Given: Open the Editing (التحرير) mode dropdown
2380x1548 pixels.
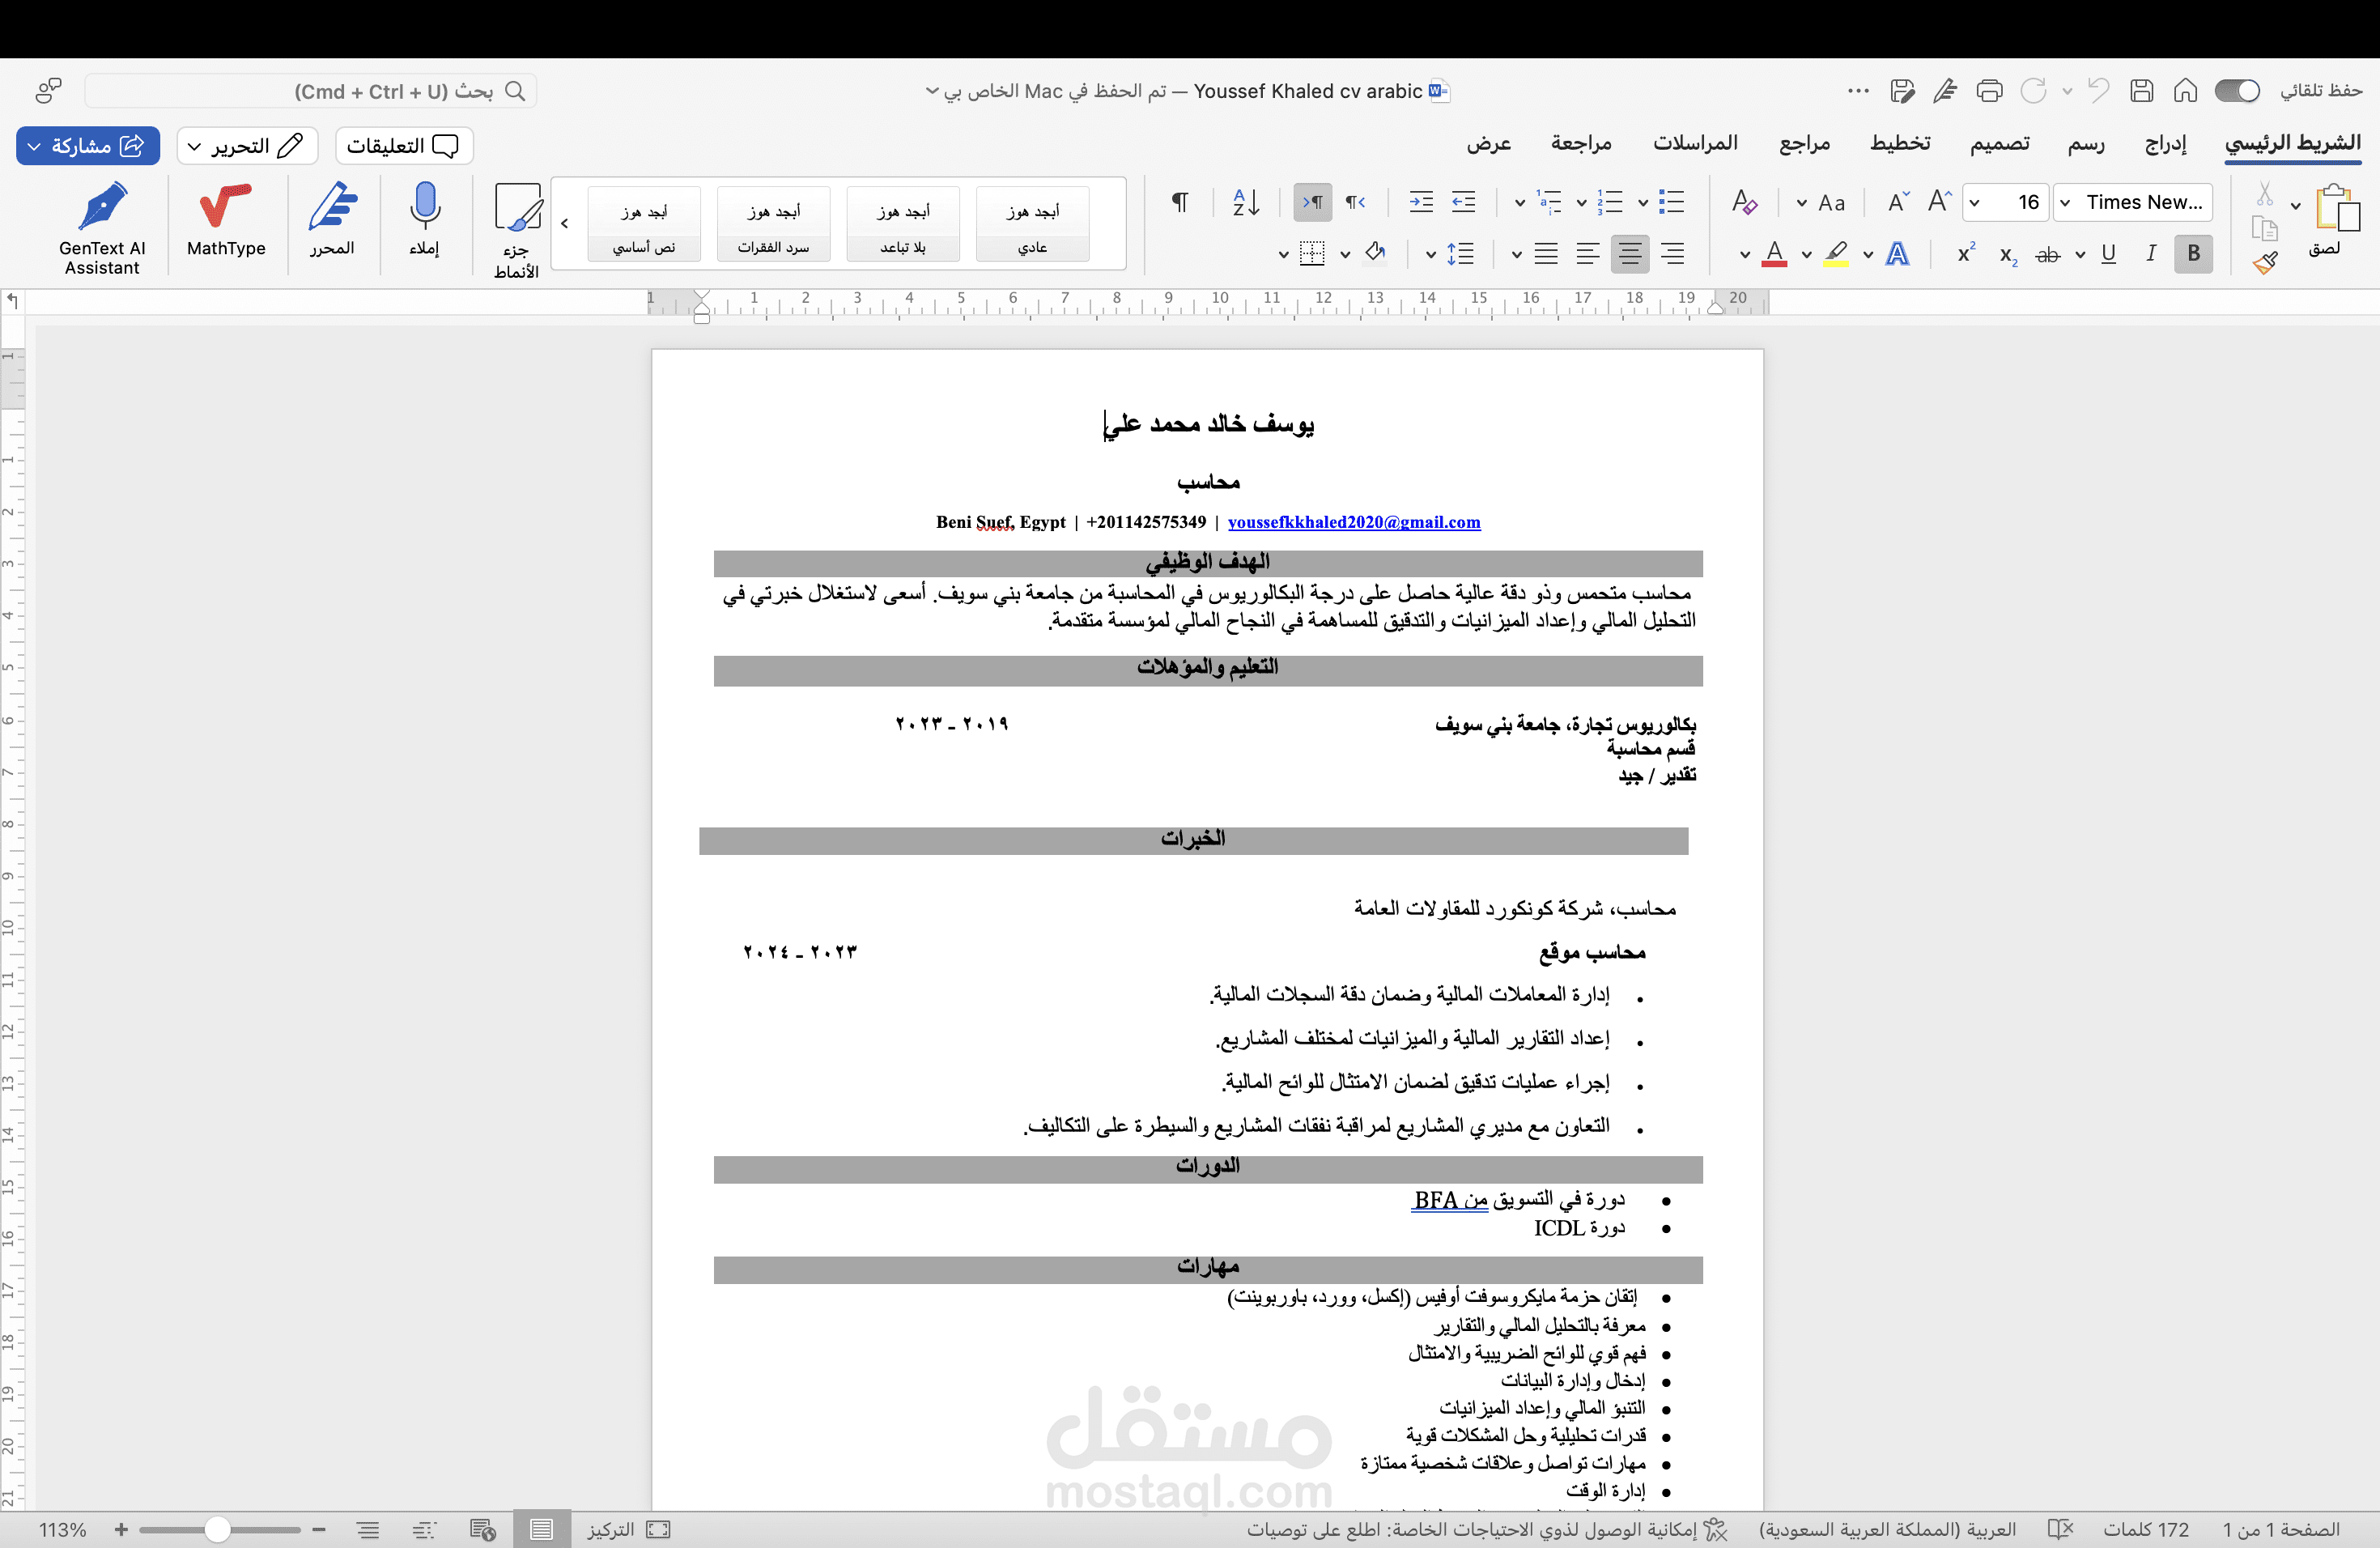Looking at the screenshot, I should coord(247,146).
